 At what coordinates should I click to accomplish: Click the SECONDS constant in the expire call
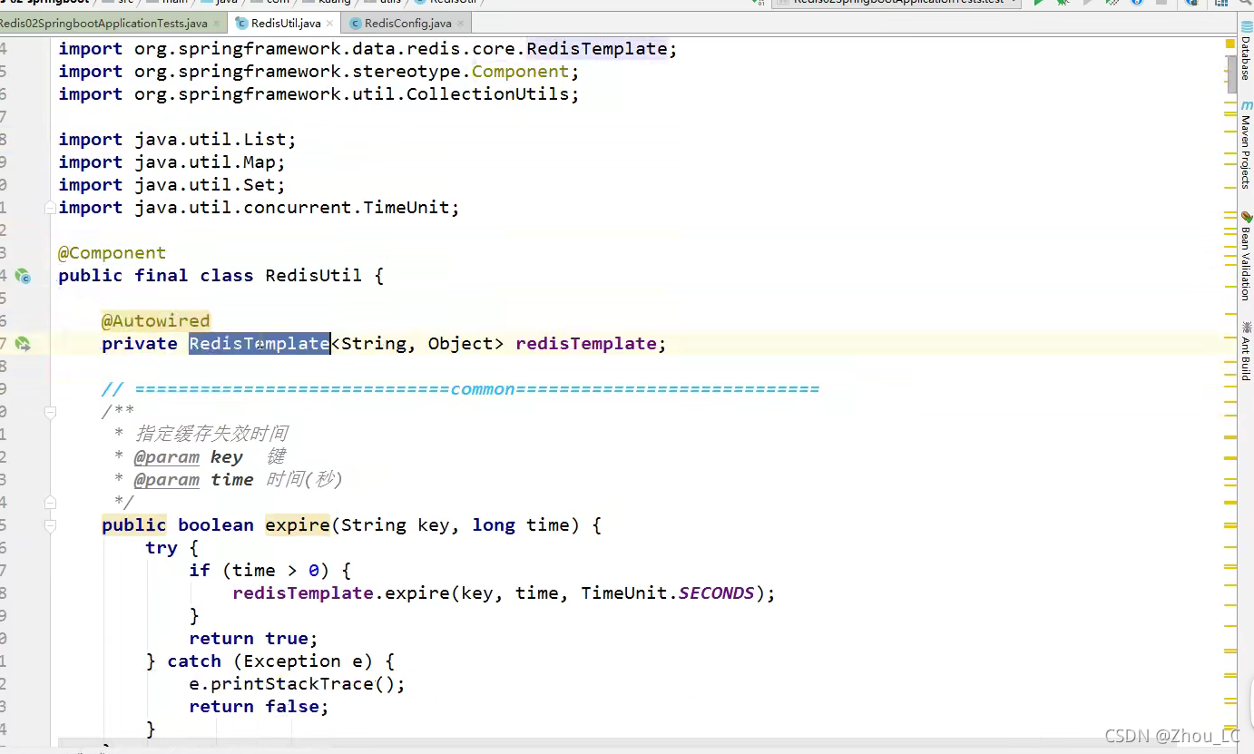click(x=716, y=593)
